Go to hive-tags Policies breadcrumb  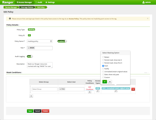coord(27,7)
